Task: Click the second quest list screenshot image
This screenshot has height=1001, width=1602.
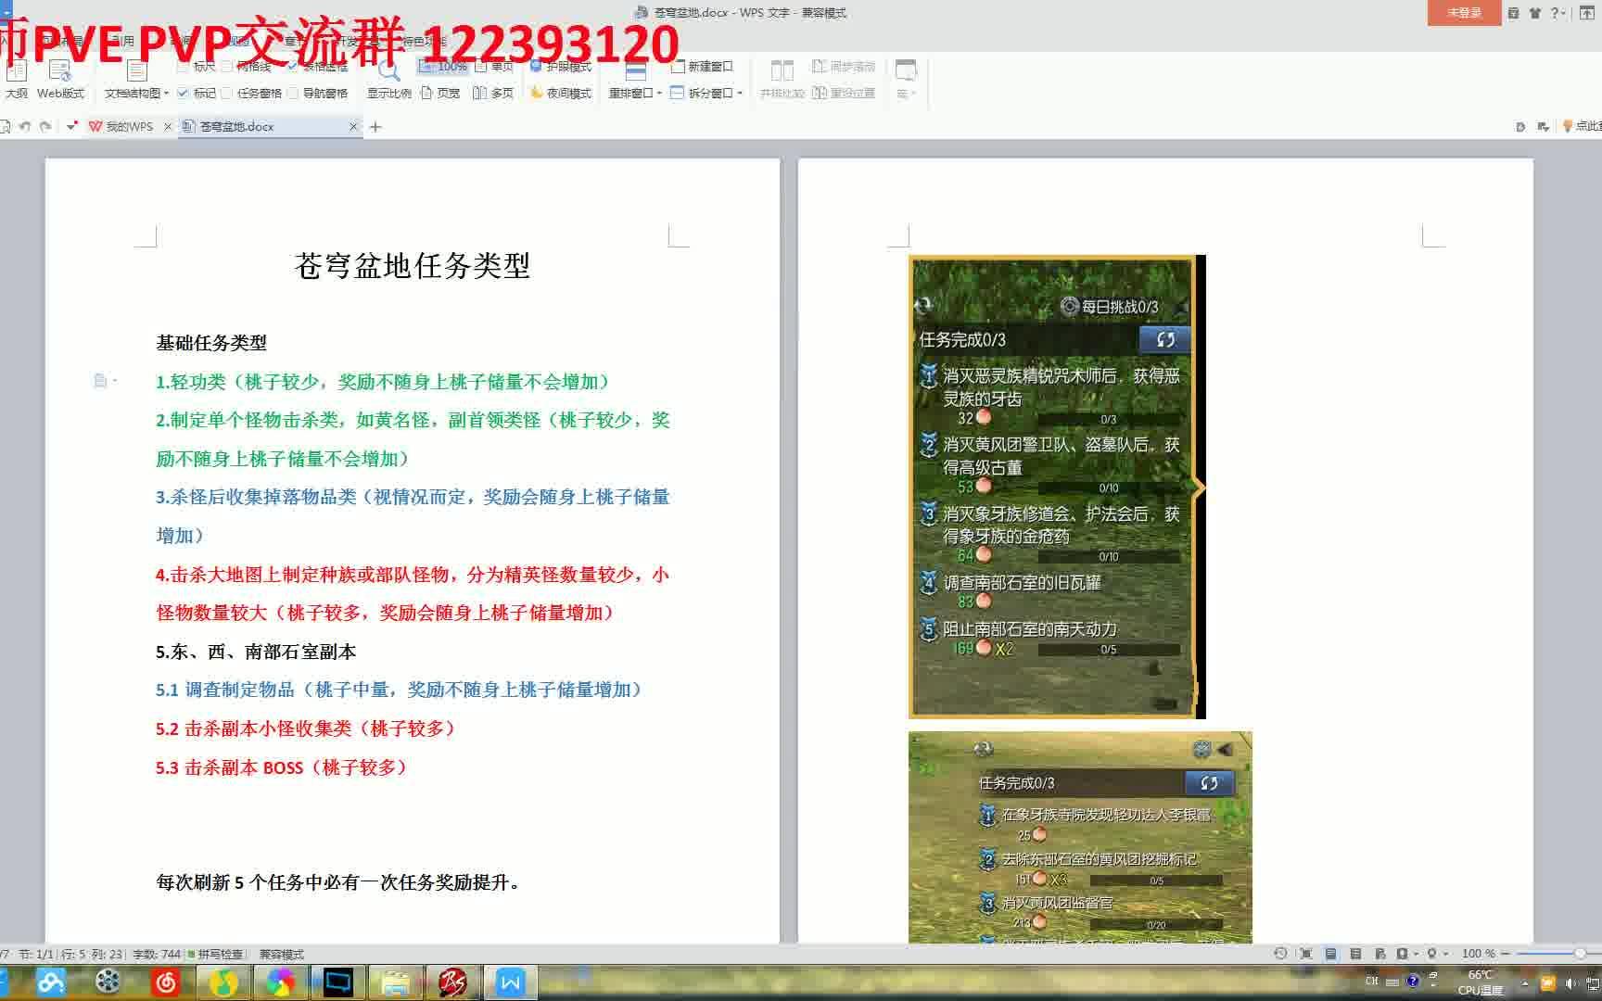Action: coord(1080,838)
